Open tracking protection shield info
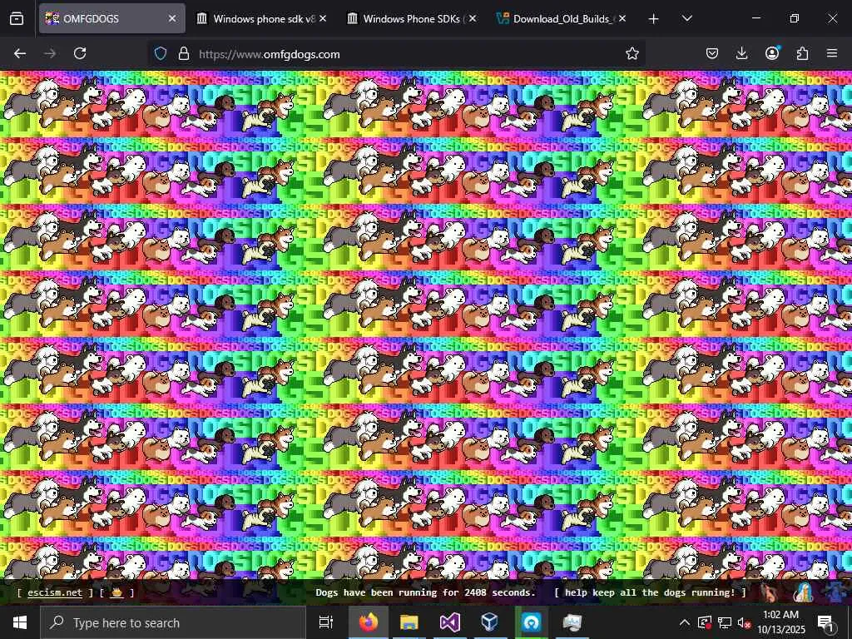The image size is (852, 639). click(x=161, y=53)
